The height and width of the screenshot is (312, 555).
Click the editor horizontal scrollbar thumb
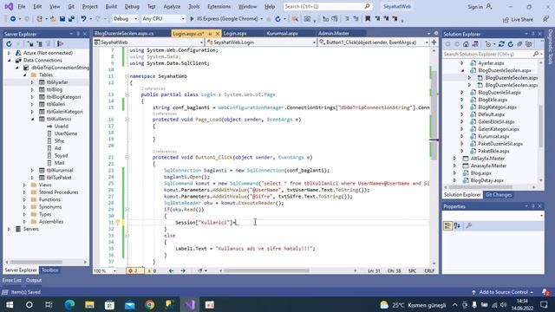pyautogui.click(x=266, y=271)
